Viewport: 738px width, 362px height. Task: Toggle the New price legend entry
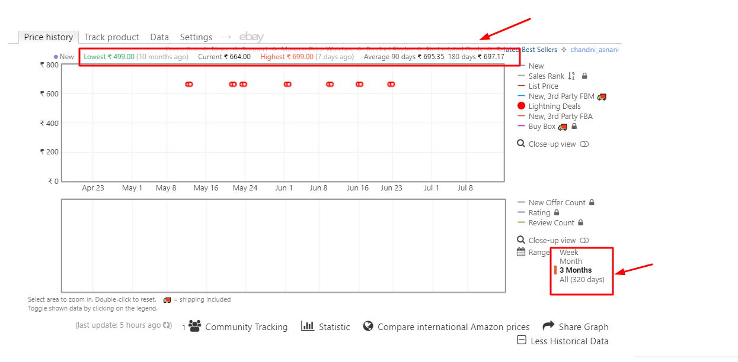pyautogui.click(x=536, y=66)
